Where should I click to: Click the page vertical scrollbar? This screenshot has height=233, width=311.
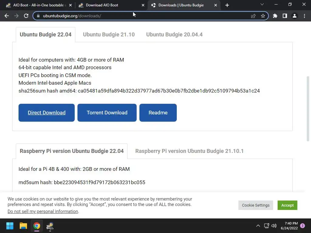tap(308, 109)
